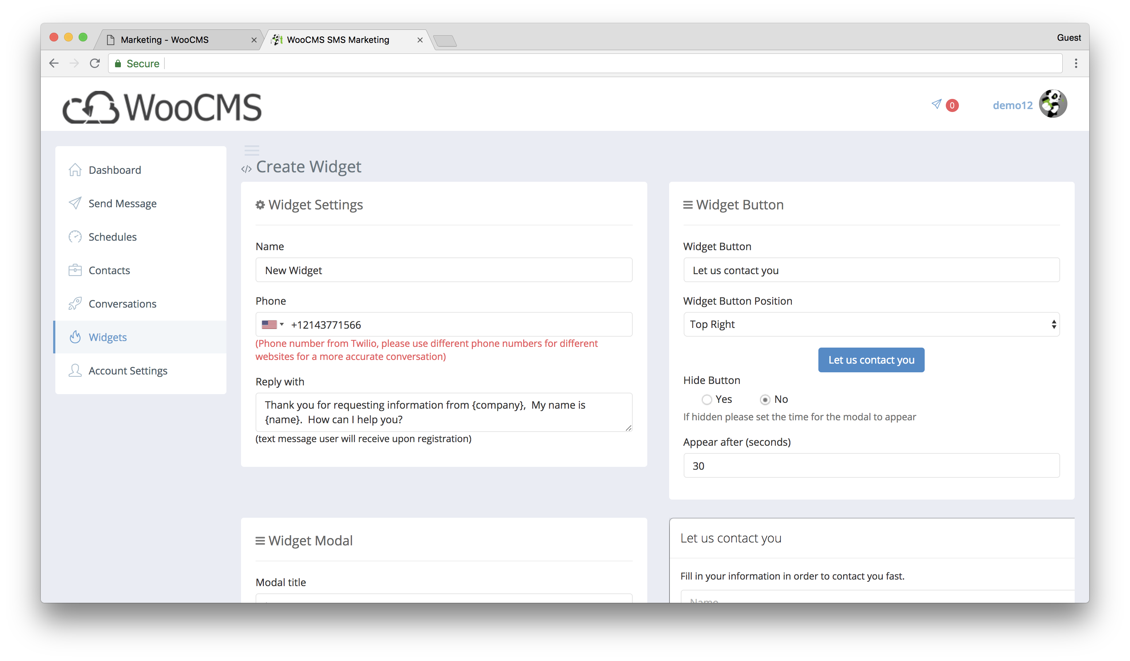Open the Widget Button Position dropdown

[x=871, y=324]
